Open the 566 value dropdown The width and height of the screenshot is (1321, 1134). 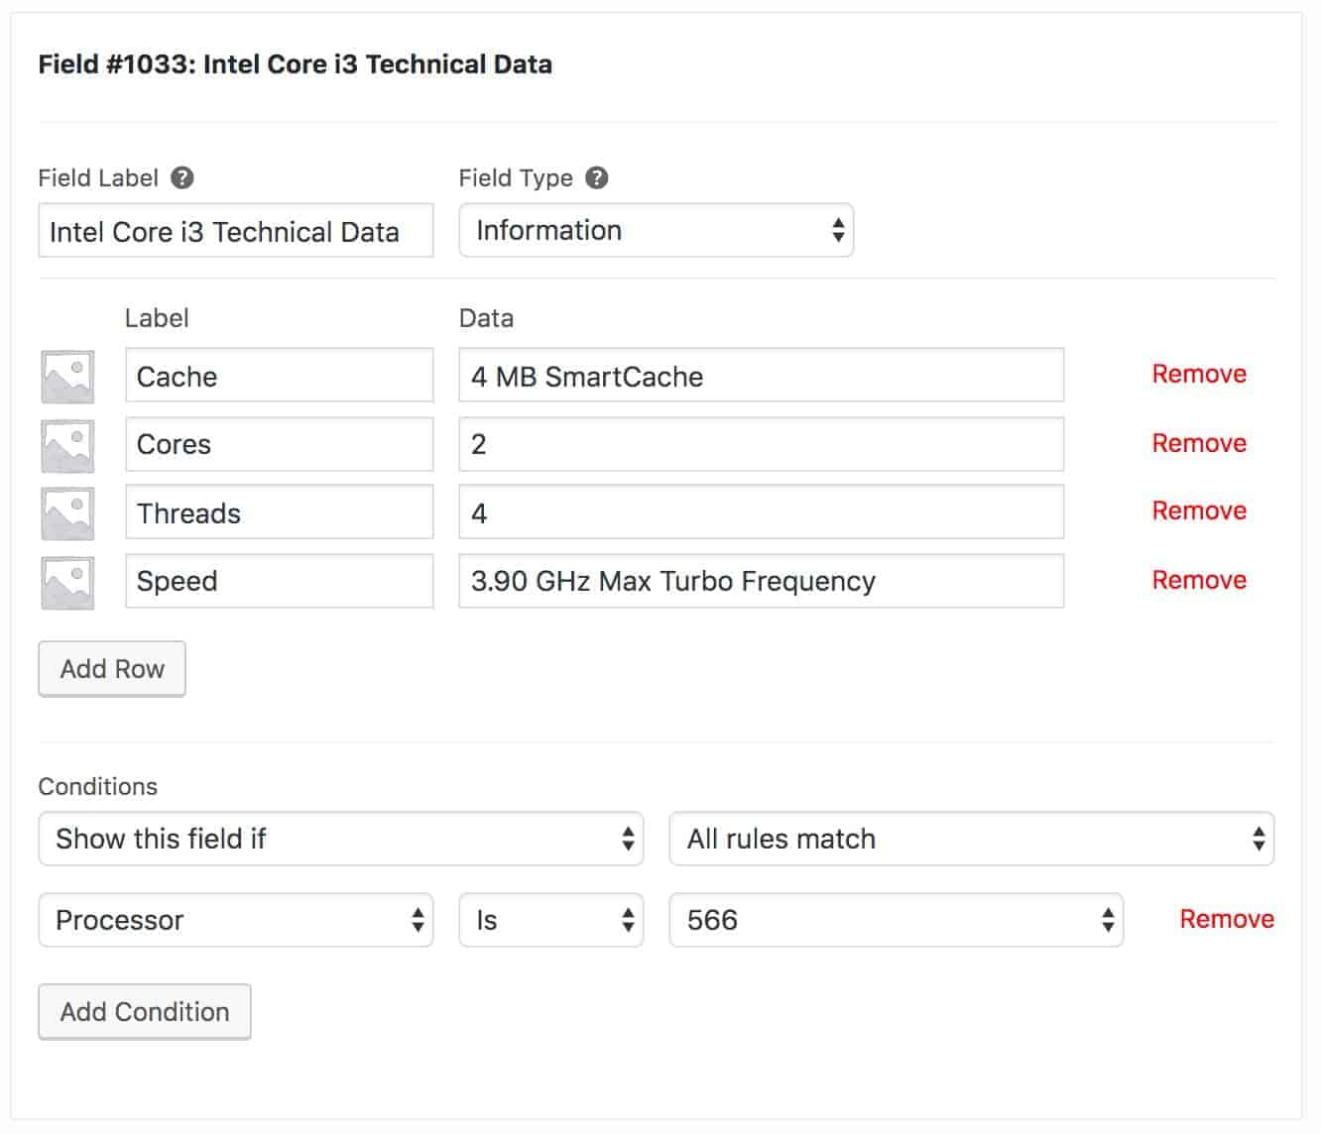pyautogui.click(x=896, y=920)
